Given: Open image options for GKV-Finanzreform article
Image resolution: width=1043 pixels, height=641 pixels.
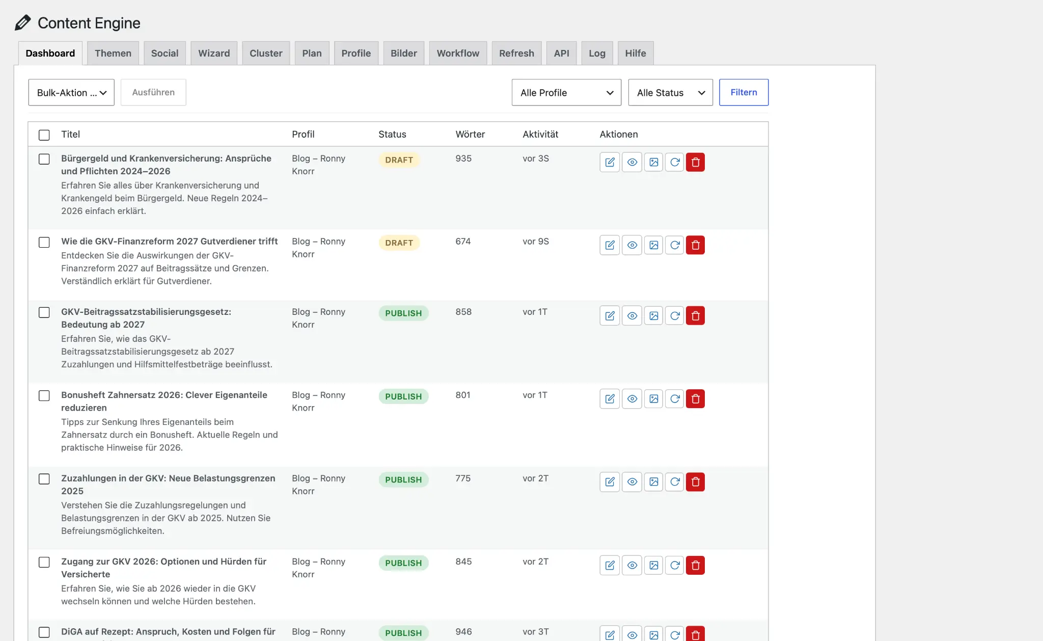Looking at the screenshot, I should [x=654, y=245].
